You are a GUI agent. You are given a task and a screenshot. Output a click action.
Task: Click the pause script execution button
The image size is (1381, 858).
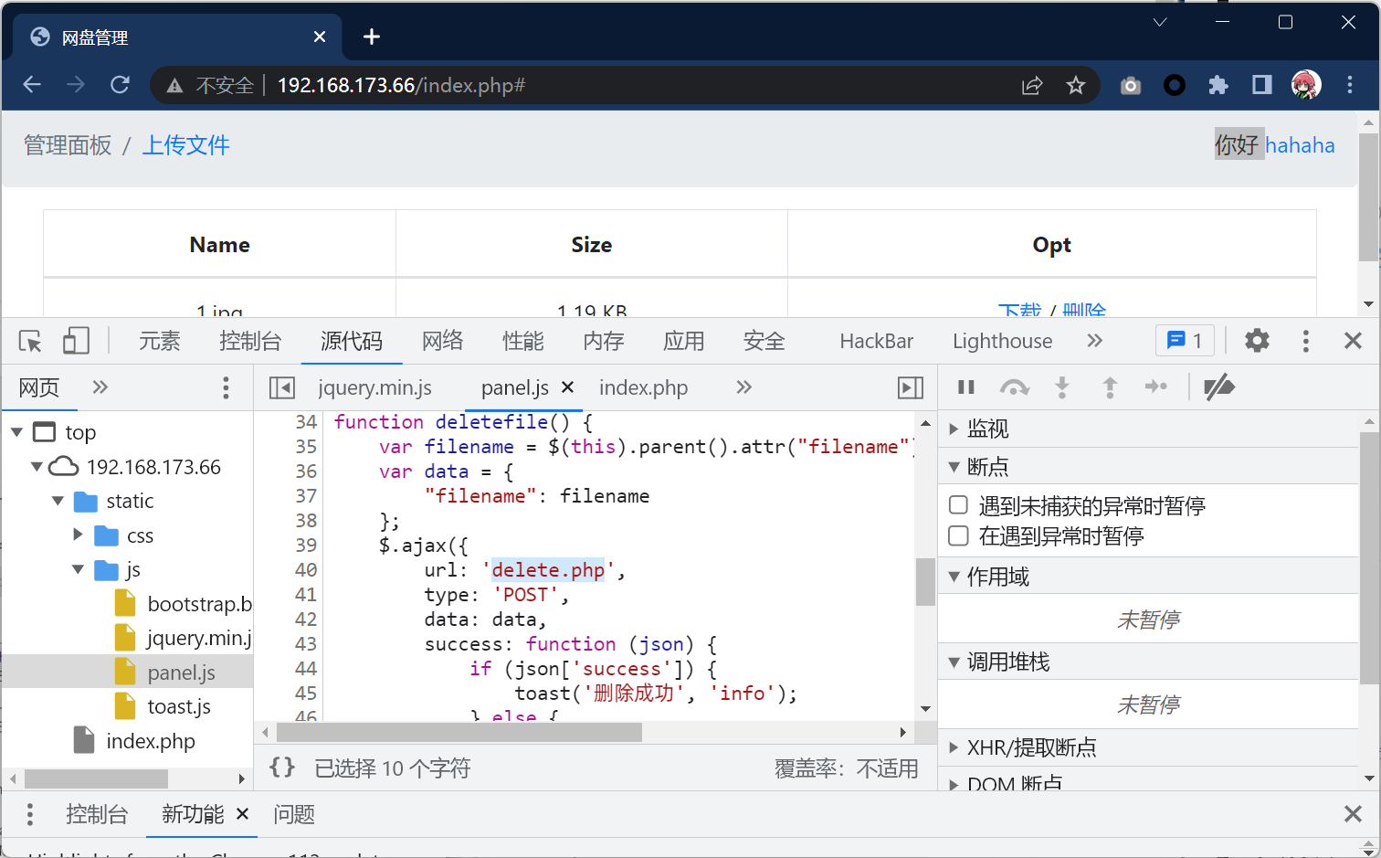tap(966, 387)
